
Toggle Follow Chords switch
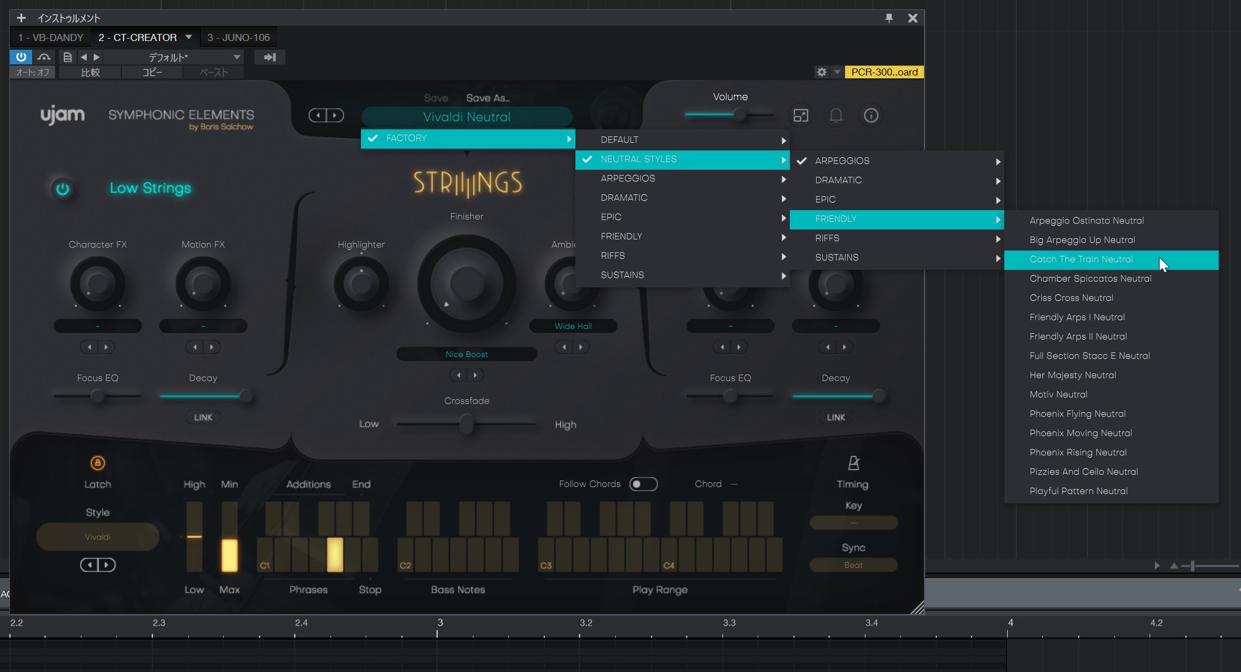[x=643, y=484]
